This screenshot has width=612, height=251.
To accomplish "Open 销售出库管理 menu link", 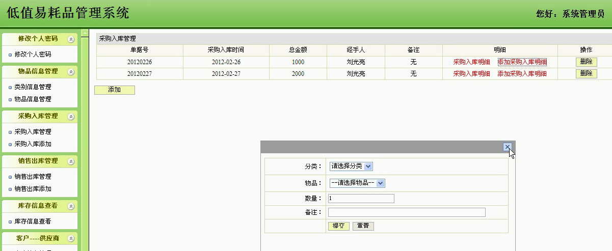I will [x=33, y=177].
